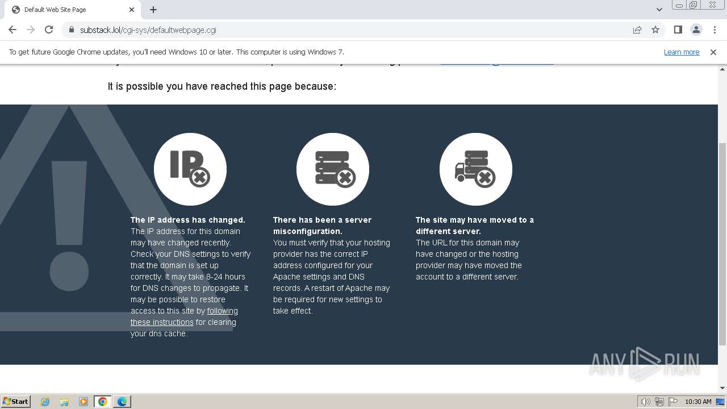The width and height of the screenshot is (727, 409).
Task: Click the network tray icon
Action: coord(659,402)
